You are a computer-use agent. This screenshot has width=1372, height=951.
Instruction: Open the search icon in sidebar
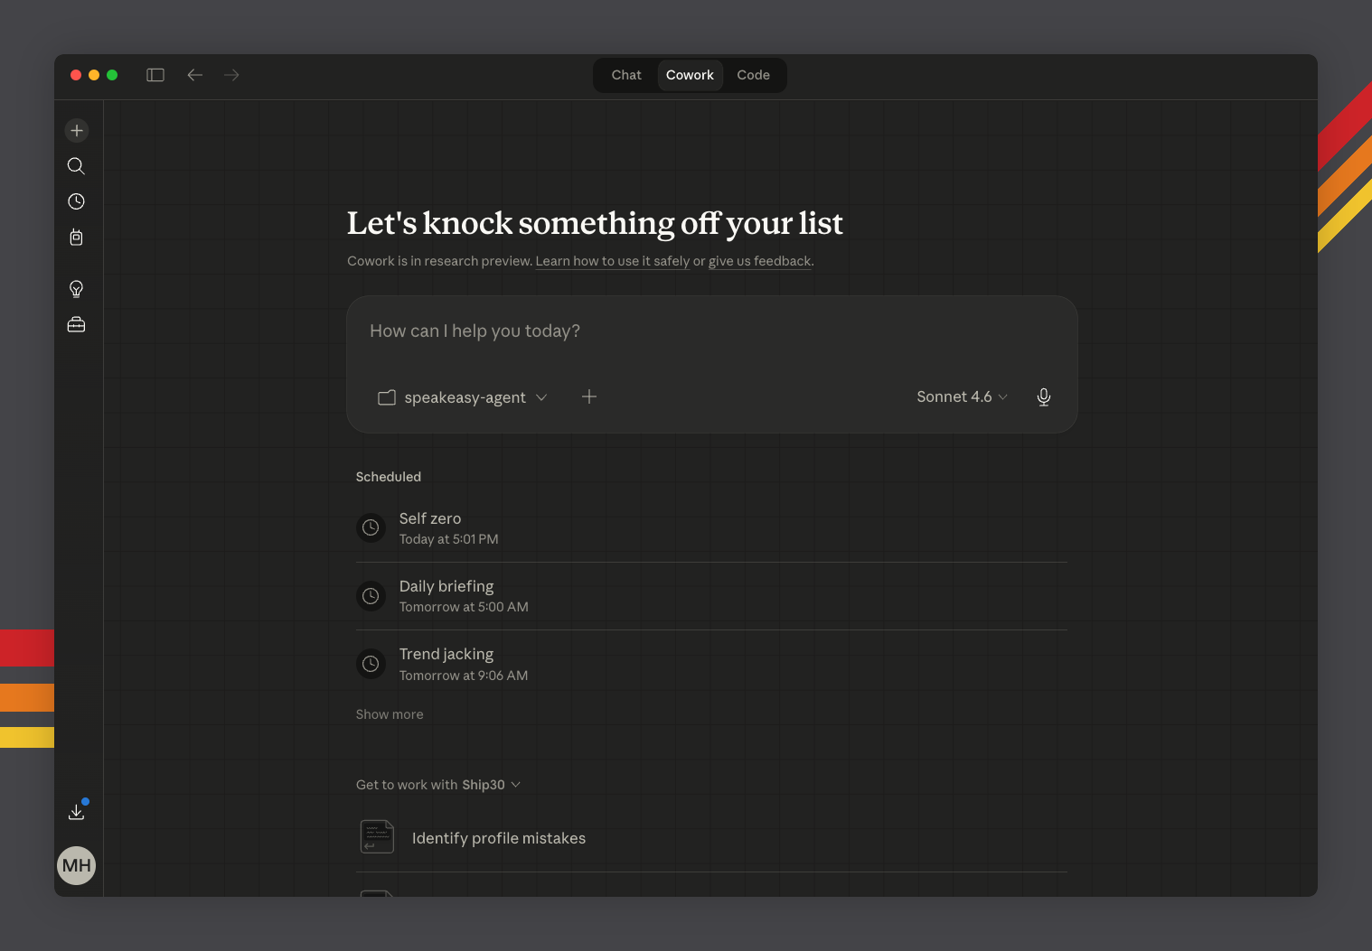(77, 166)
